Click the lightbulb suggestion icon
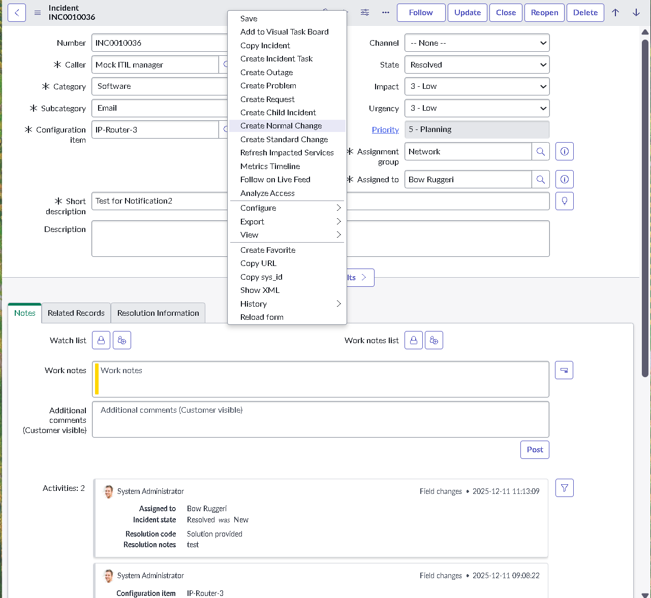The height and width of the screenshot is (598, 651). pyautogui.click(x=564, y=201)
